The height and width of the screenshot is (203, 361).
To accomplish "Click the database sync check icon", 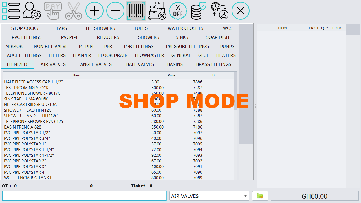I will (199, 11).
